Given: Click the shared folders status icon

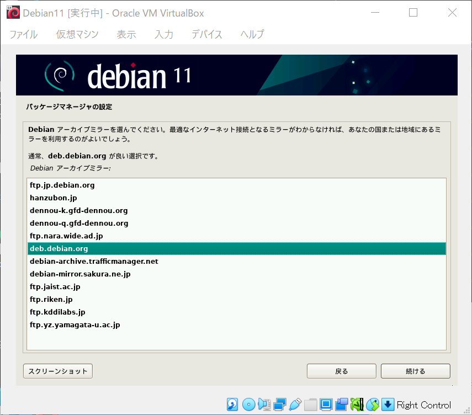Looking at the screenshot, I should (x=311, y=405).
